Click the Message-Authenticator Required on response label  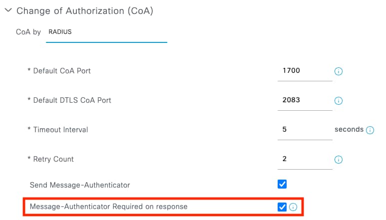point(108,206)
